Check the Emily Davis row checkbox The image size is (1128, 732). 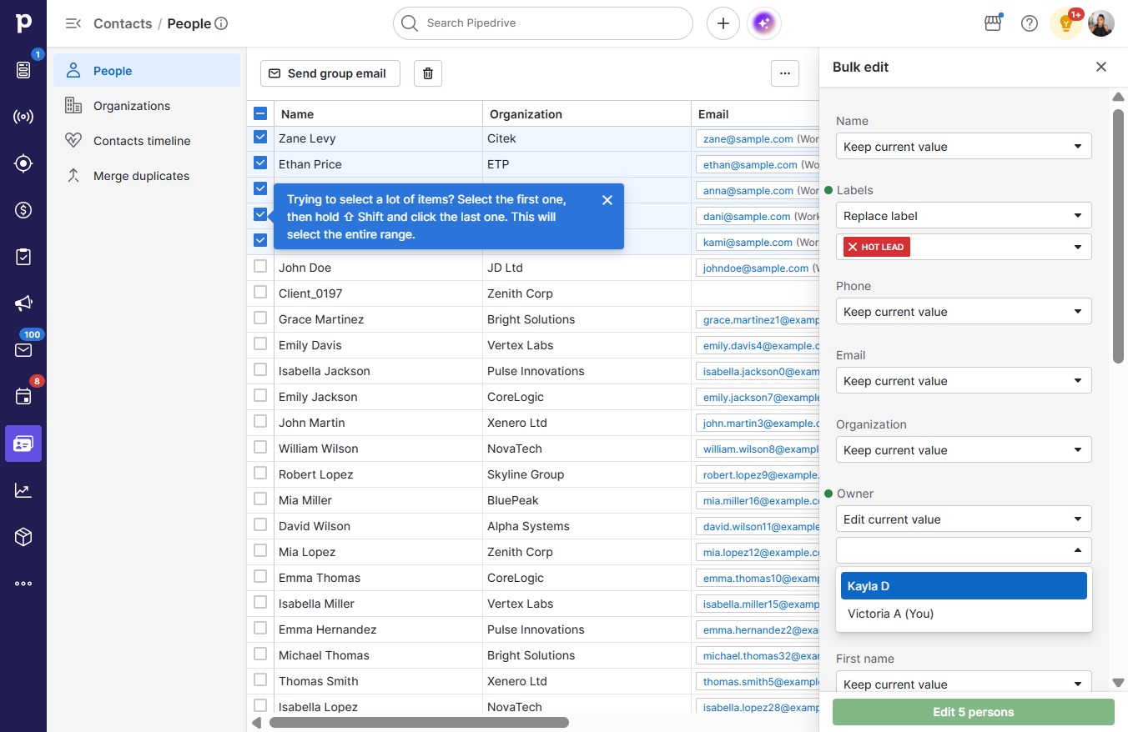tap(260, 343)
